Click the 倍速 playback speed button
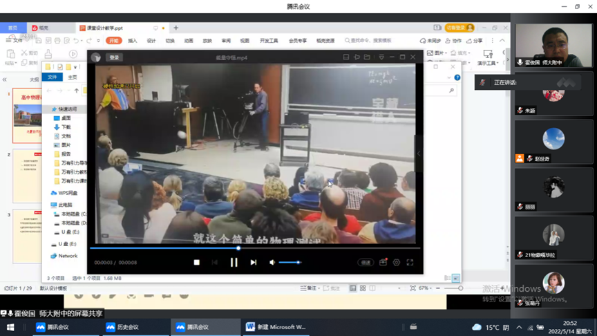The width and height of the screenshot is (597, 336). coord(365,263)
